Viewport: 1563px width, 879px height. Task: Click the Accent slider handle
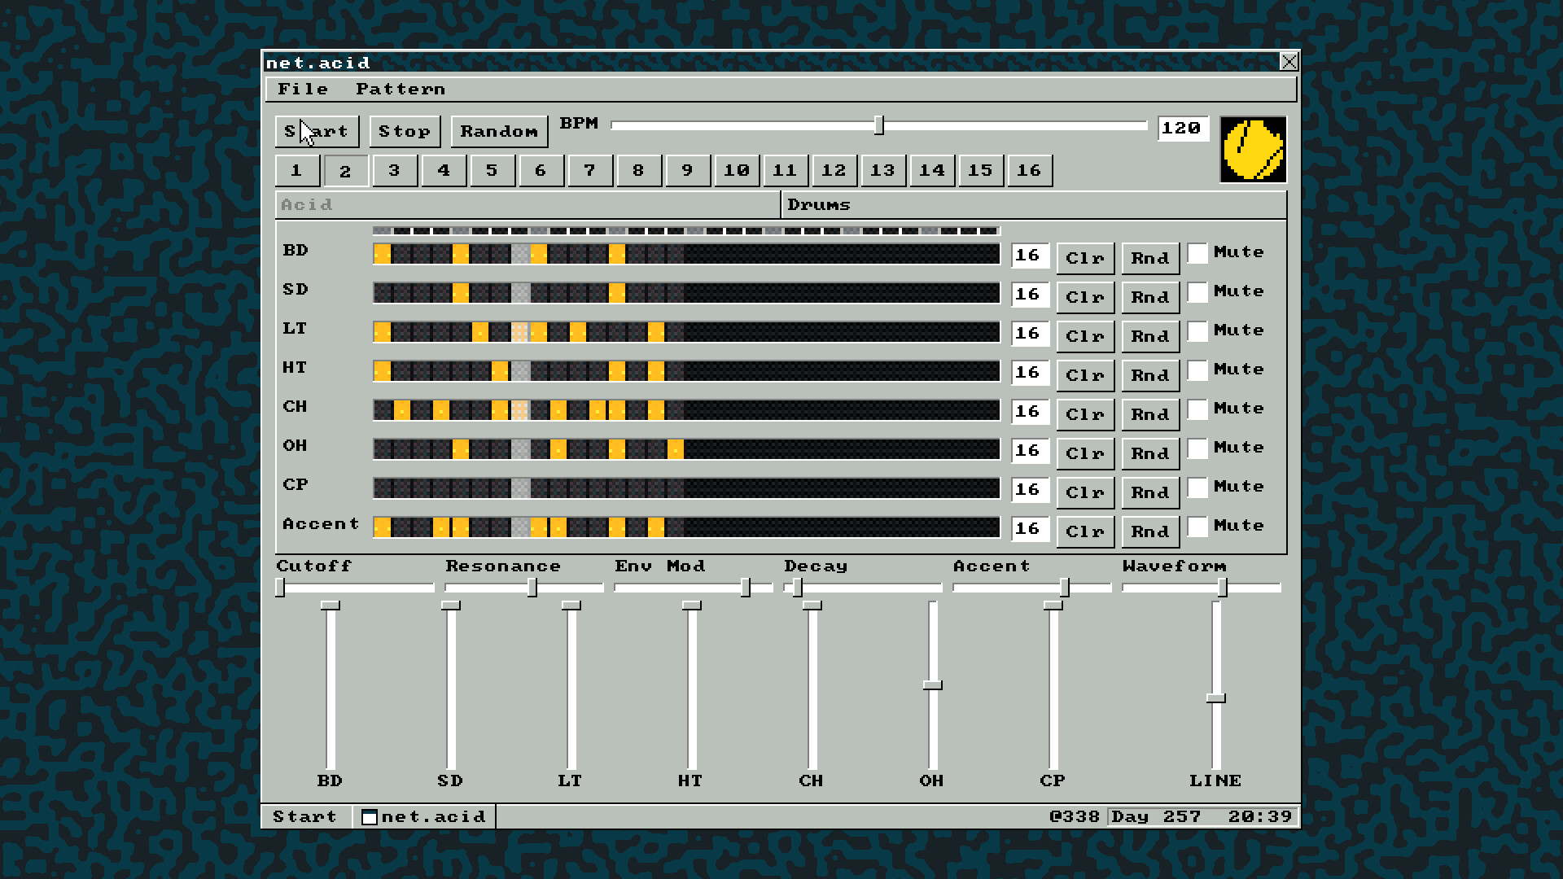pyautogui.click(x=1065, y=587)
